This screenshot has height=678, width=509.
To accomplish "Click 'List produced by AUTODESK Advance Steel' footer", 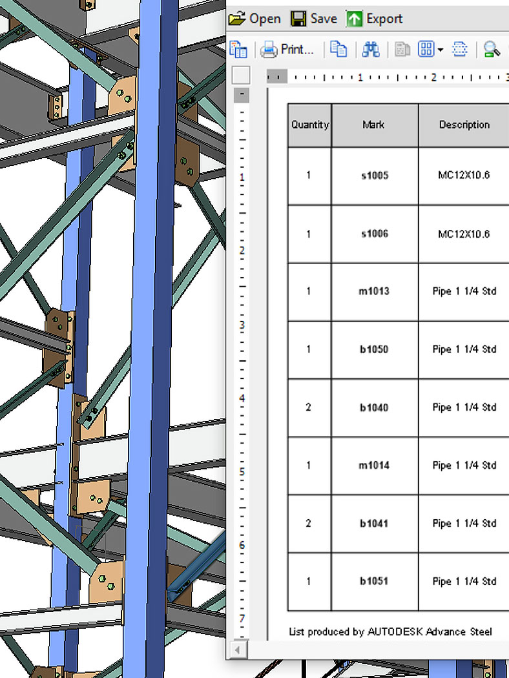I will tap(391, 632).
